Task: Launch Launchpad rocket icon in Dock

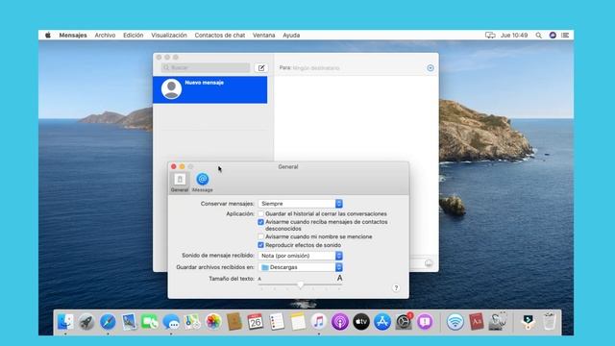Action: tap(86, 322)
